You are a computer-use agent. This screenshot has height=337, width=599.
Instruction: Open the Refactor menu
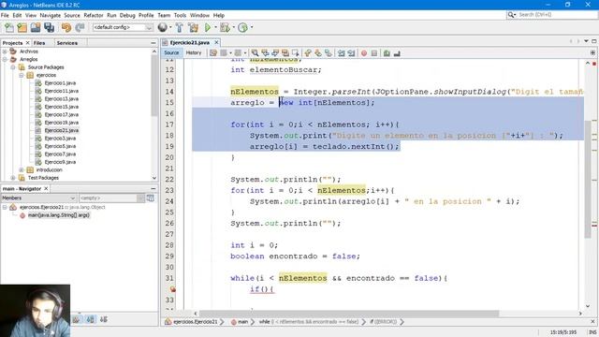click(94, 15)
